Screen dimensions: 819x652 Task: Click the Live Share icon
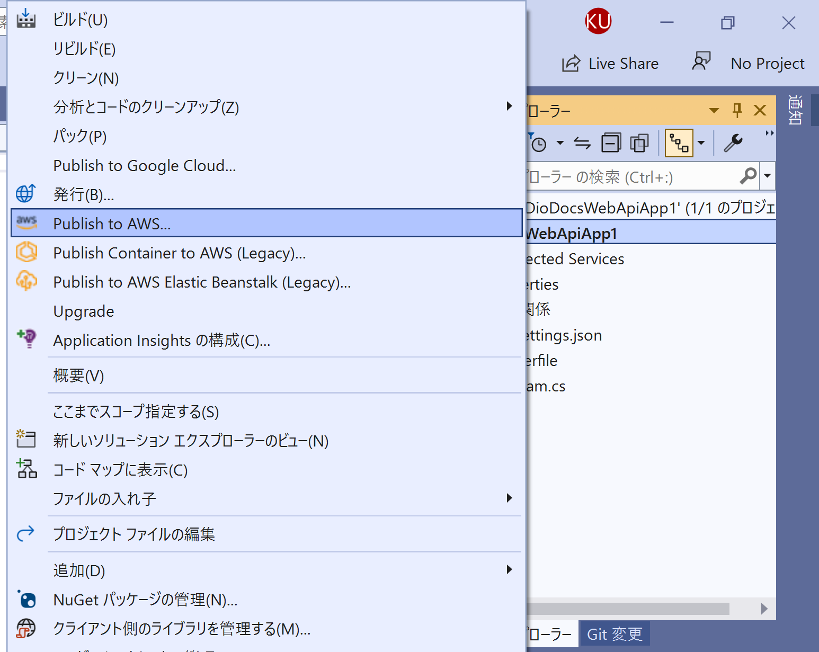[x=571, y=63]
